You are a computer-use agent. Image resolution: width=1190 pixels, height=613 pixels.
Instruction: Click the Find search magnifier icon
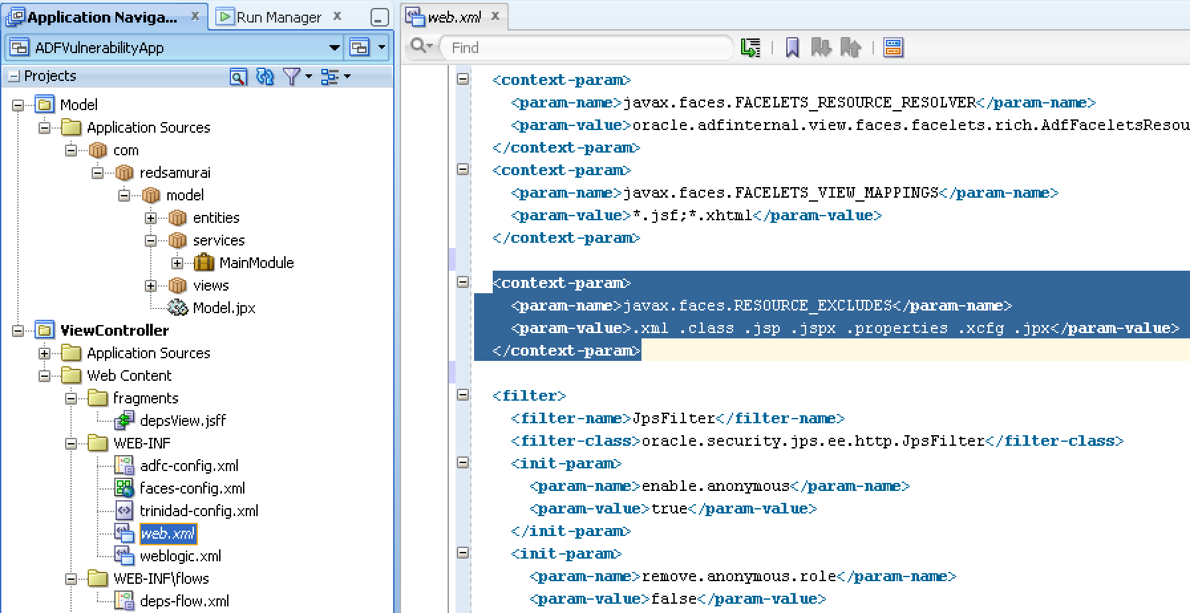pyautogui.click(x=418, y=46)
